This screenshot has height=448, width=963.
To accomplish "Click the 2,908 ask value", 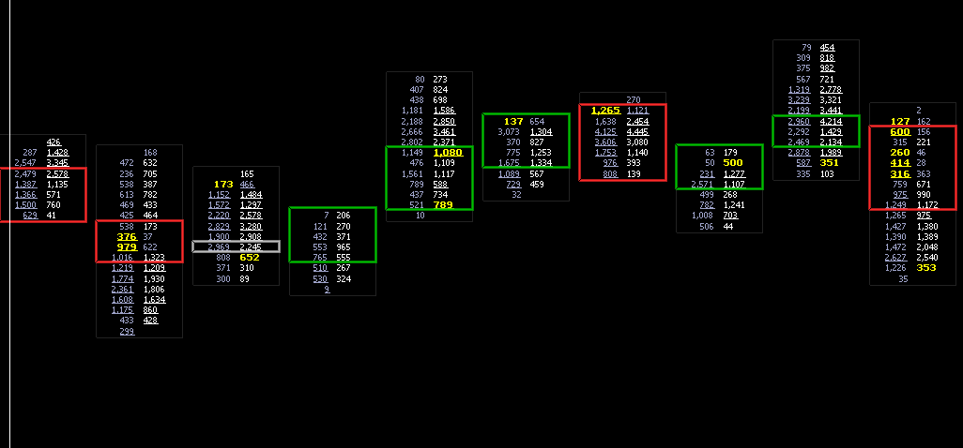I will coord(251,236).
